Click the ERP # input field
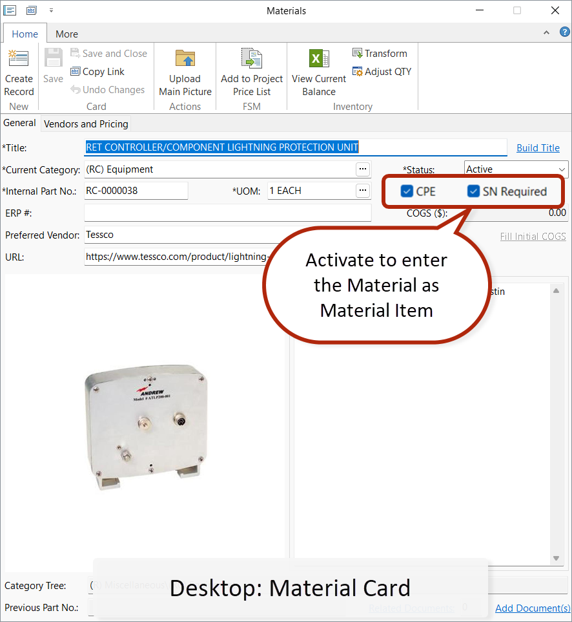Viewport: 572px width, 622px height. (x=228, y=213)
